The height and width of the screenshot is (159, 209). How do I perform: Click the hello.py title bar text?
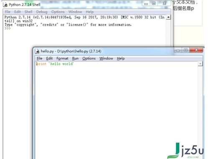point(71,51)
